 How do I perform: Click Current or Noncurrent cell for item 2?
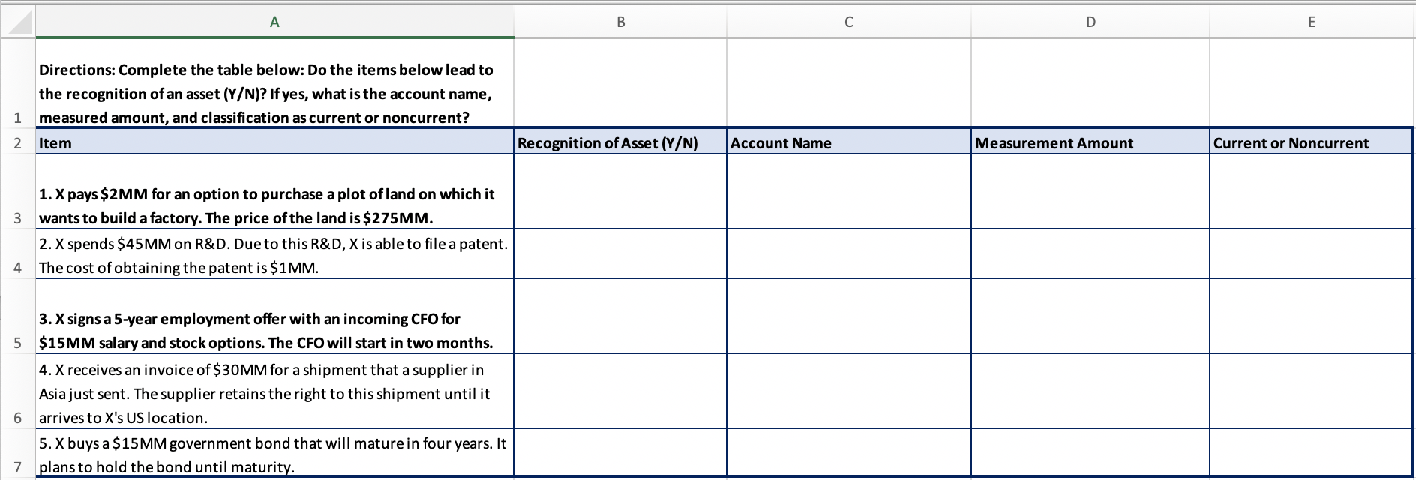tap(1312, 253)
